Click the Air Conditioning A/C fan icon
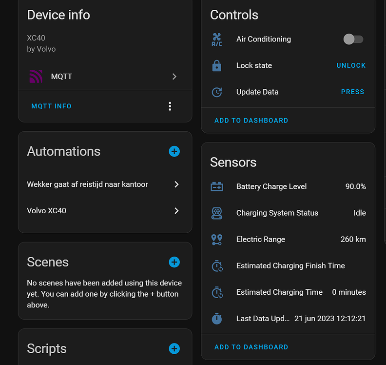 pyautogui.click(x=217, y=40)
